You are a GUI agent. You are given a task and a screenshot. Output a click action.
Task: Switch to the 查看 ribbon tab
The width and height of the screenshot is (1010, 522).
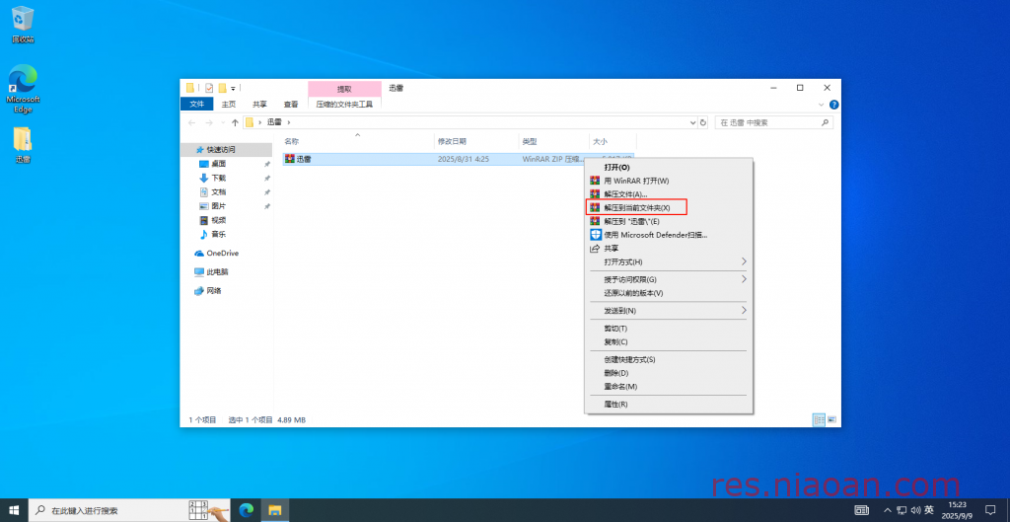pyautogui.click(x=291, y=104)
